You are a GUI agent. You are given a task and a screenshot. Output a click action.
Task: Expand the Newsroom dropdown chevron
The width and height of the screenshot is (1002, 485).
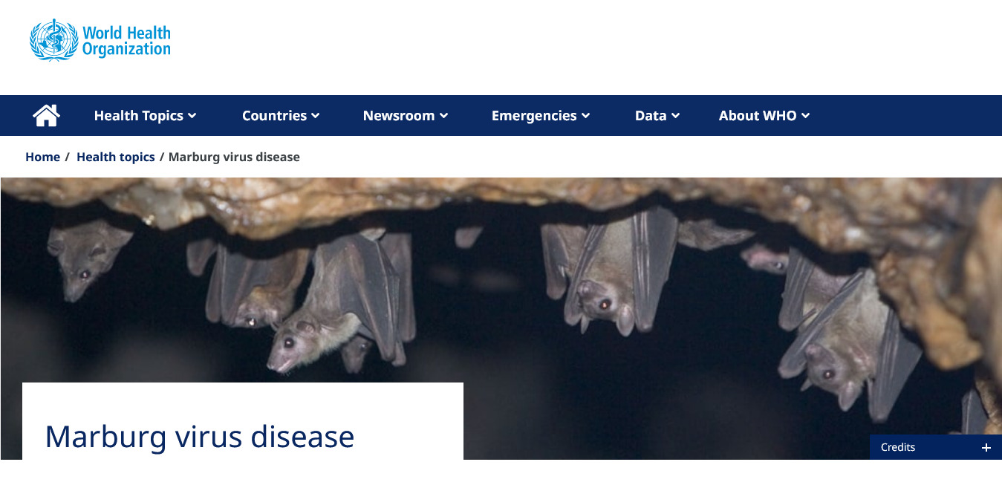tap(444, 116)
